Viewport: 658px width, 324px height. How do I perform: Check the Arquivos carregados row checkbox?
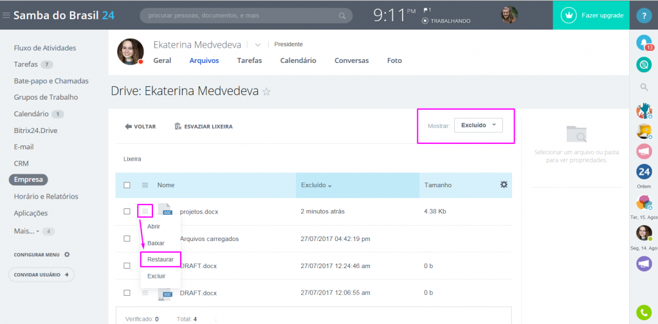coord(127,239)
